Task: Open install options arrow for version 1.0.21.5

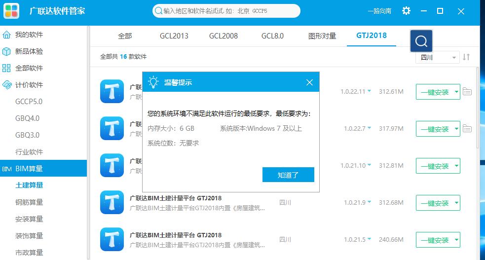Action: (456, 240)
